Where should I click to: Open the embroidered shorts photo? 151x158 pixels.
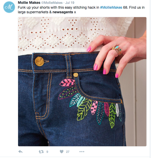(x=82, y=82)
